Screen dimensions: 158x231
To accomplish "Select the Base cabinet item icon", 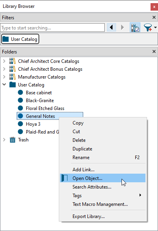I will (x=20, y=93).
